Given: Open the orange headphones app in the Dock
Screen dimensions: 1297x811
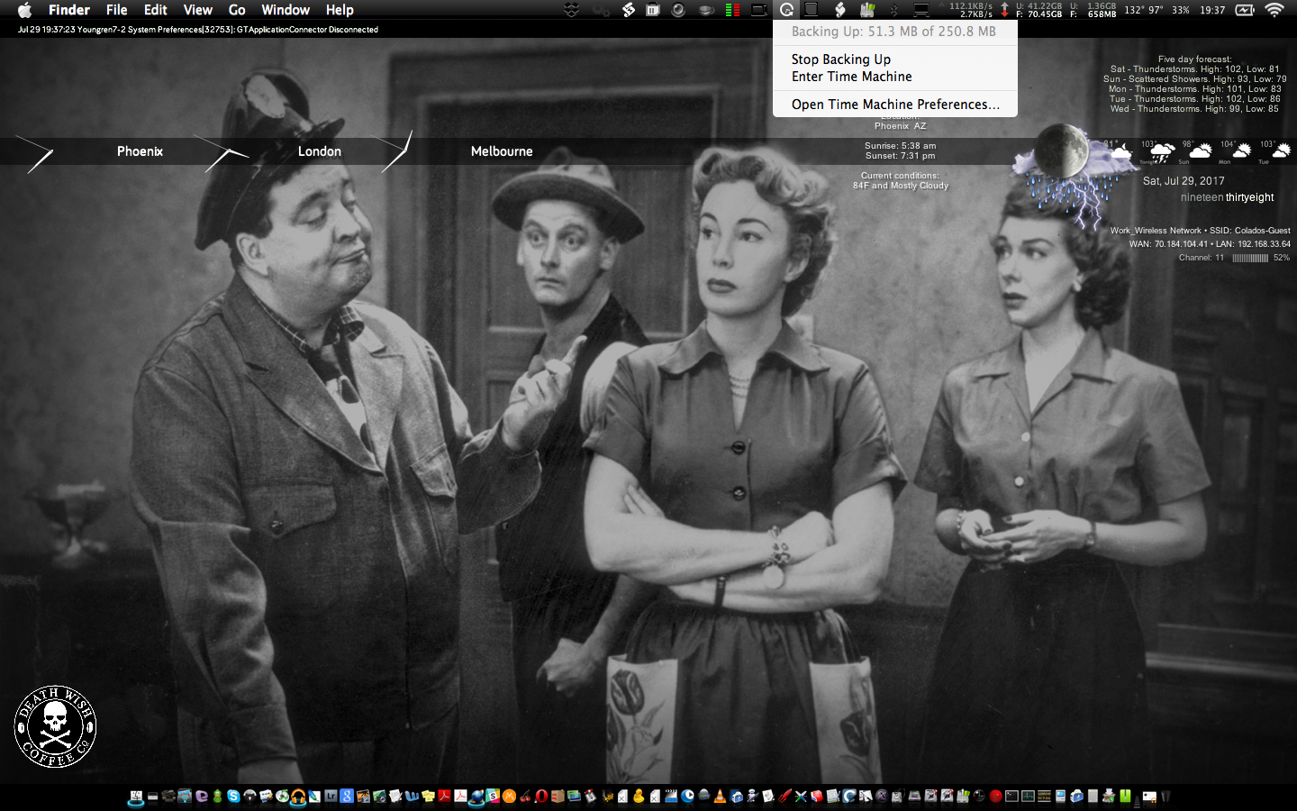Looking at the screenshot, I should [x=298, y=797].
